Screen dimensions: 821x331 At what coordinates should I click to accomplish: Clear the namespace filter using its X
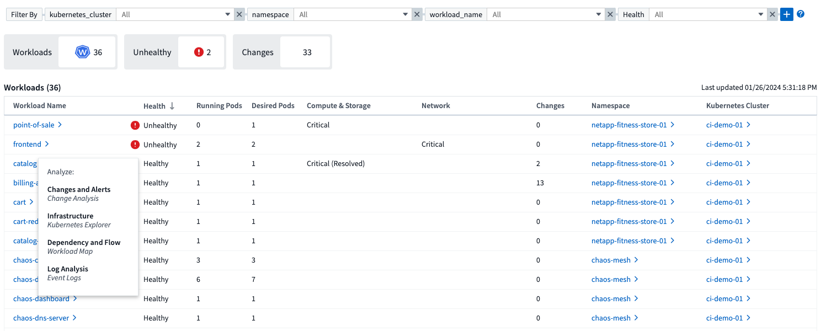[x=417, y=15]
